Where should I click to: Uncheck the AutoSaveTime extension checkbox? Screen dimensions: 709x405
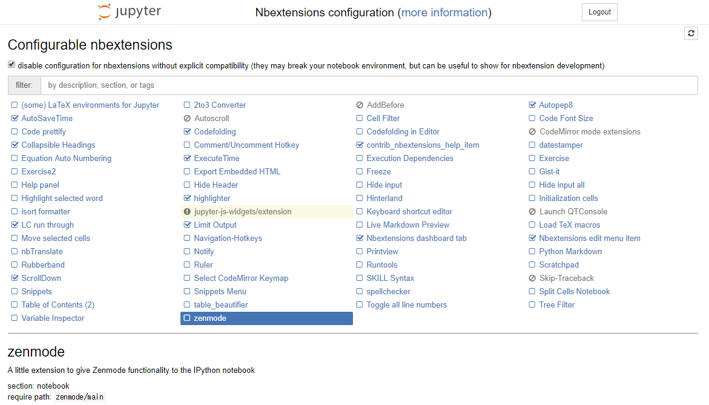[15, 119]
